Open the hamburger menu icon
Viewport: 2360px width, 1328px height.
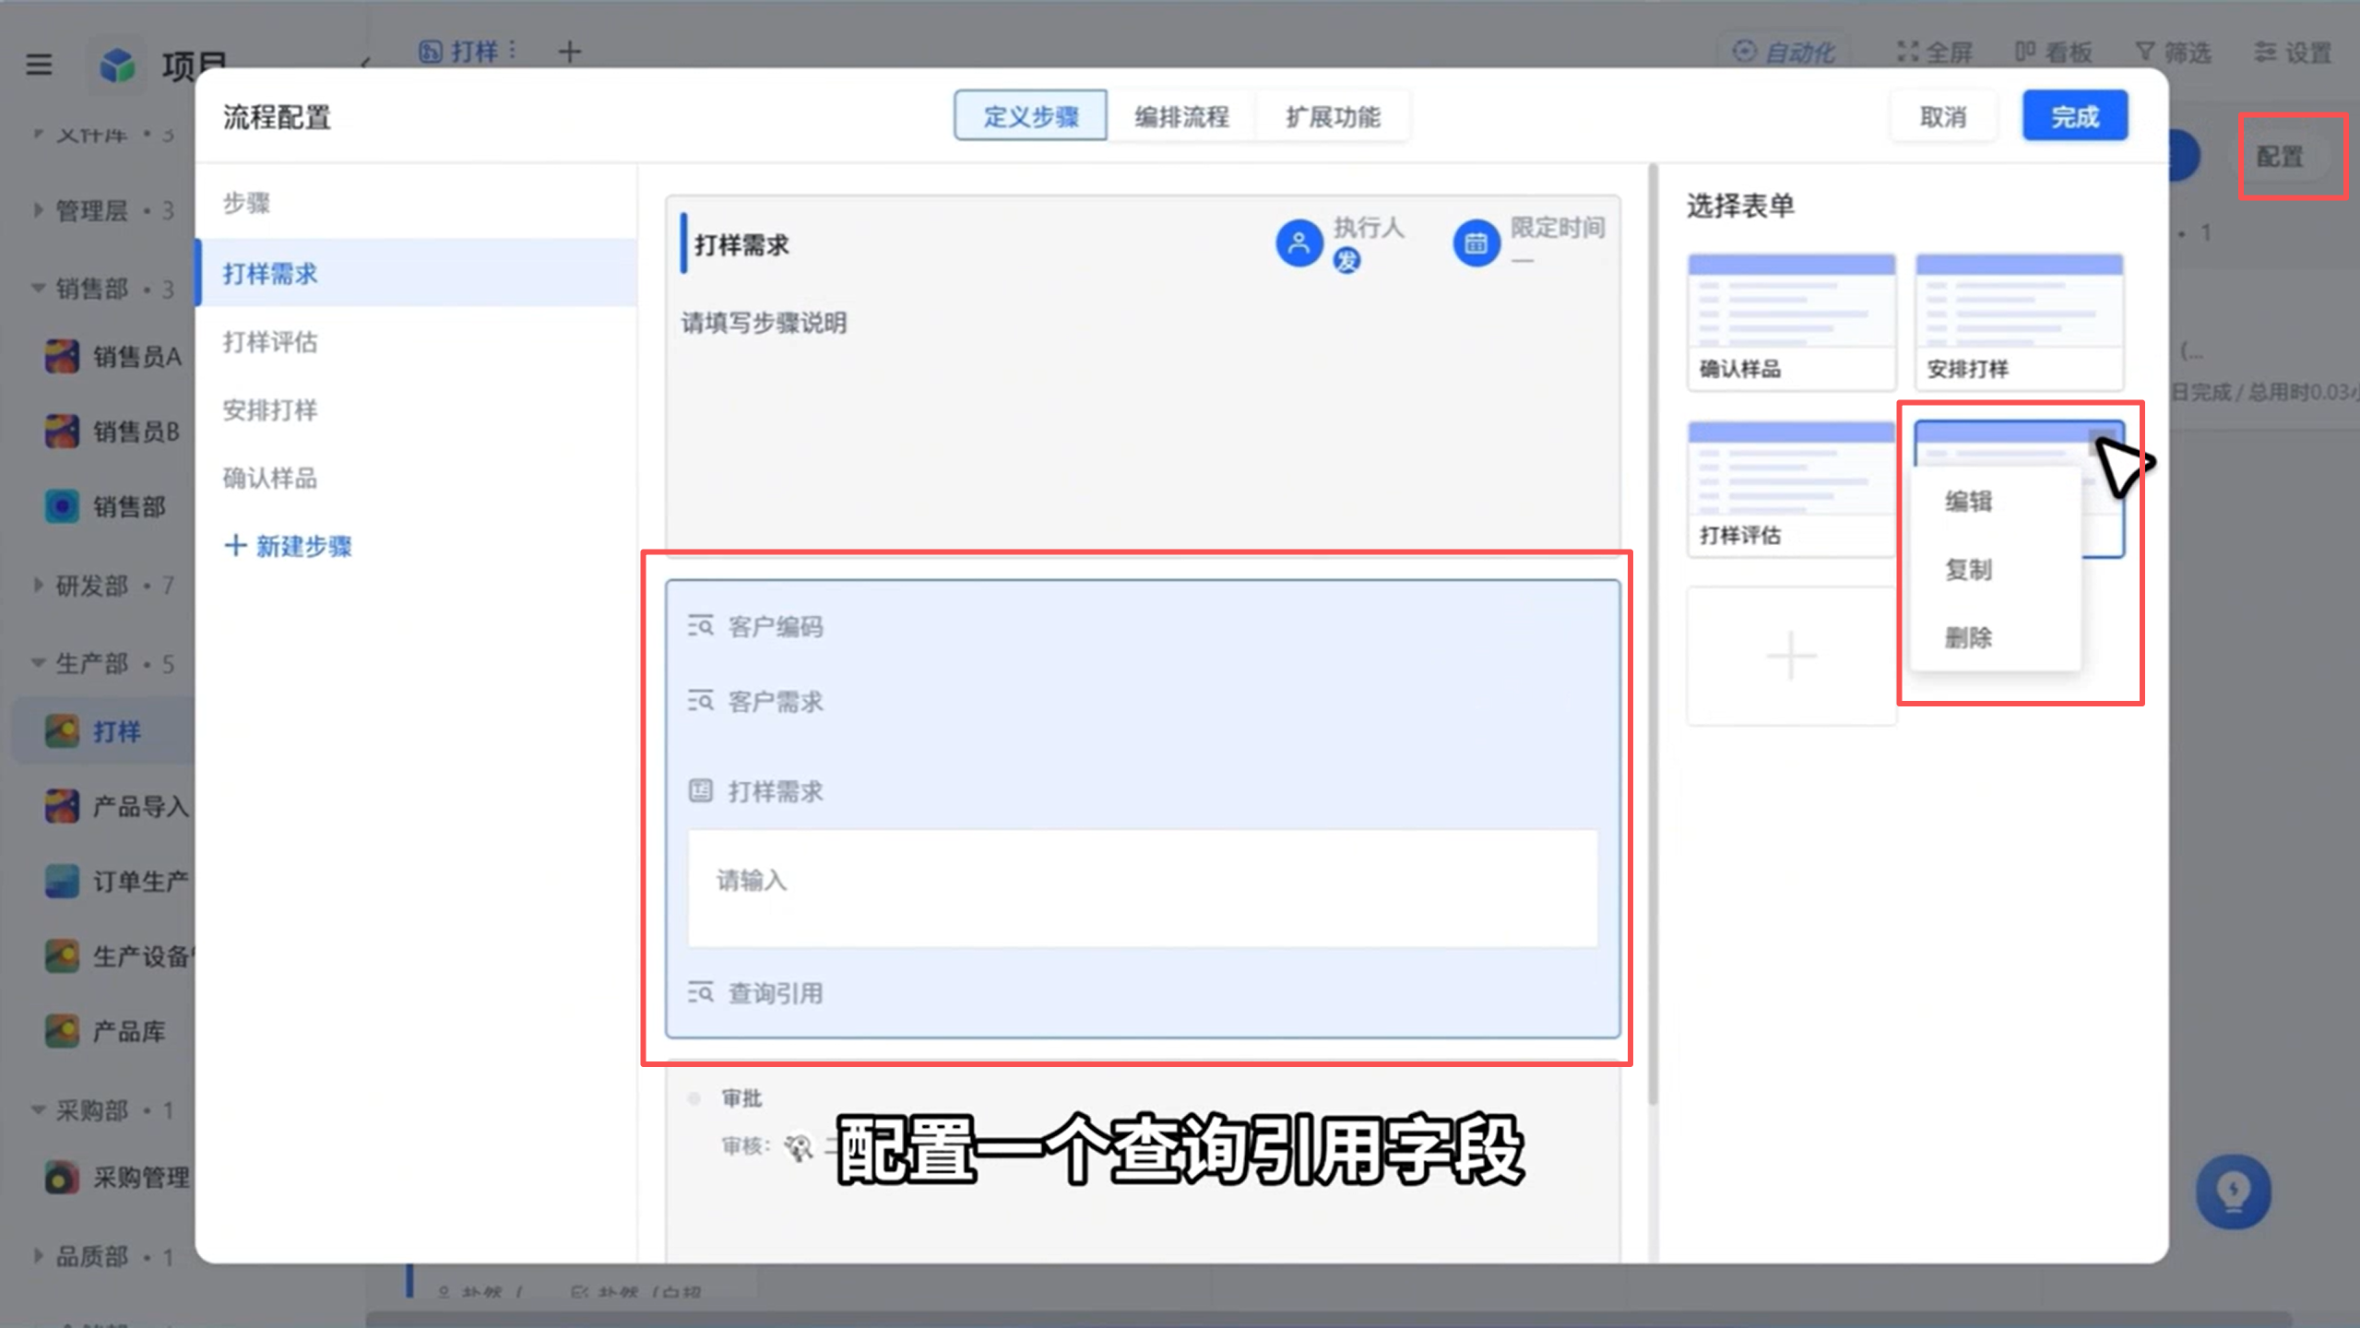click(39, 65)
